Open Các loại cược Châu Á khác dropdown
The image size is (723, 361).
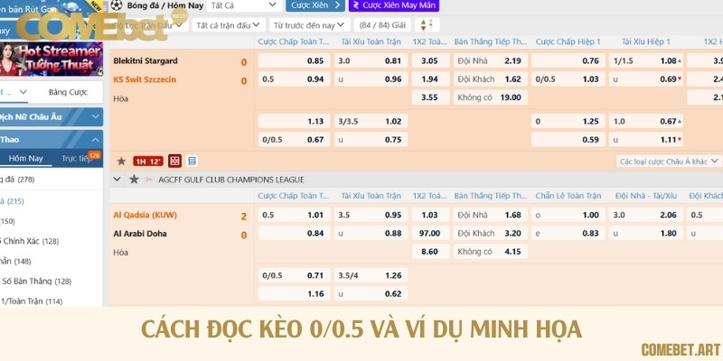click(x=669, y=162)
